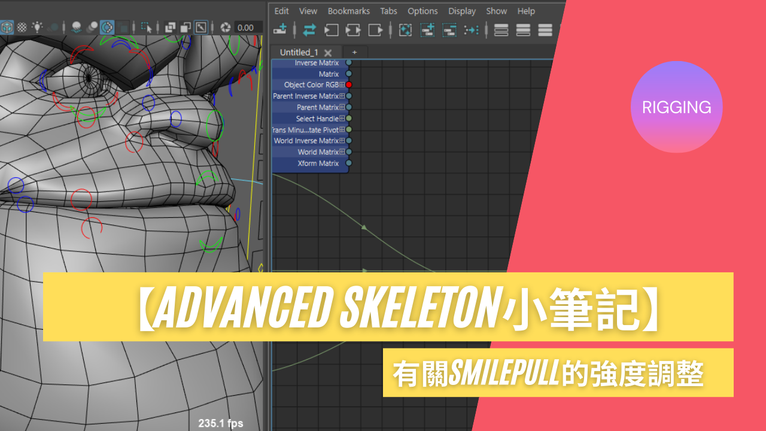Close the Untitled_1 tab
This screenshot has width=766, height=431.
pos(328,53)
